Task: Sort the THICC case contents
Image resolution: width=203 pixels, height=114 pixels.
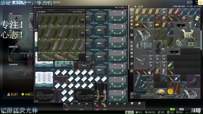Action: (122, 8)
